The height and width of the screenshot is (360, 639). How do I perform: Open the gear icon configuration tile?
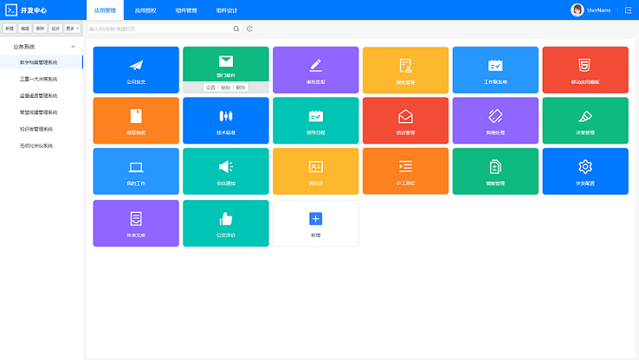pyautogui.click(x=584, y=170)
